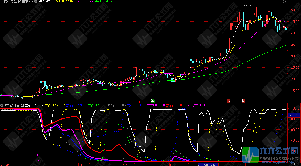Expand the 筹码周期副图 indicator dropdown arrow
301x166 pixels.
tap(2, 105)
